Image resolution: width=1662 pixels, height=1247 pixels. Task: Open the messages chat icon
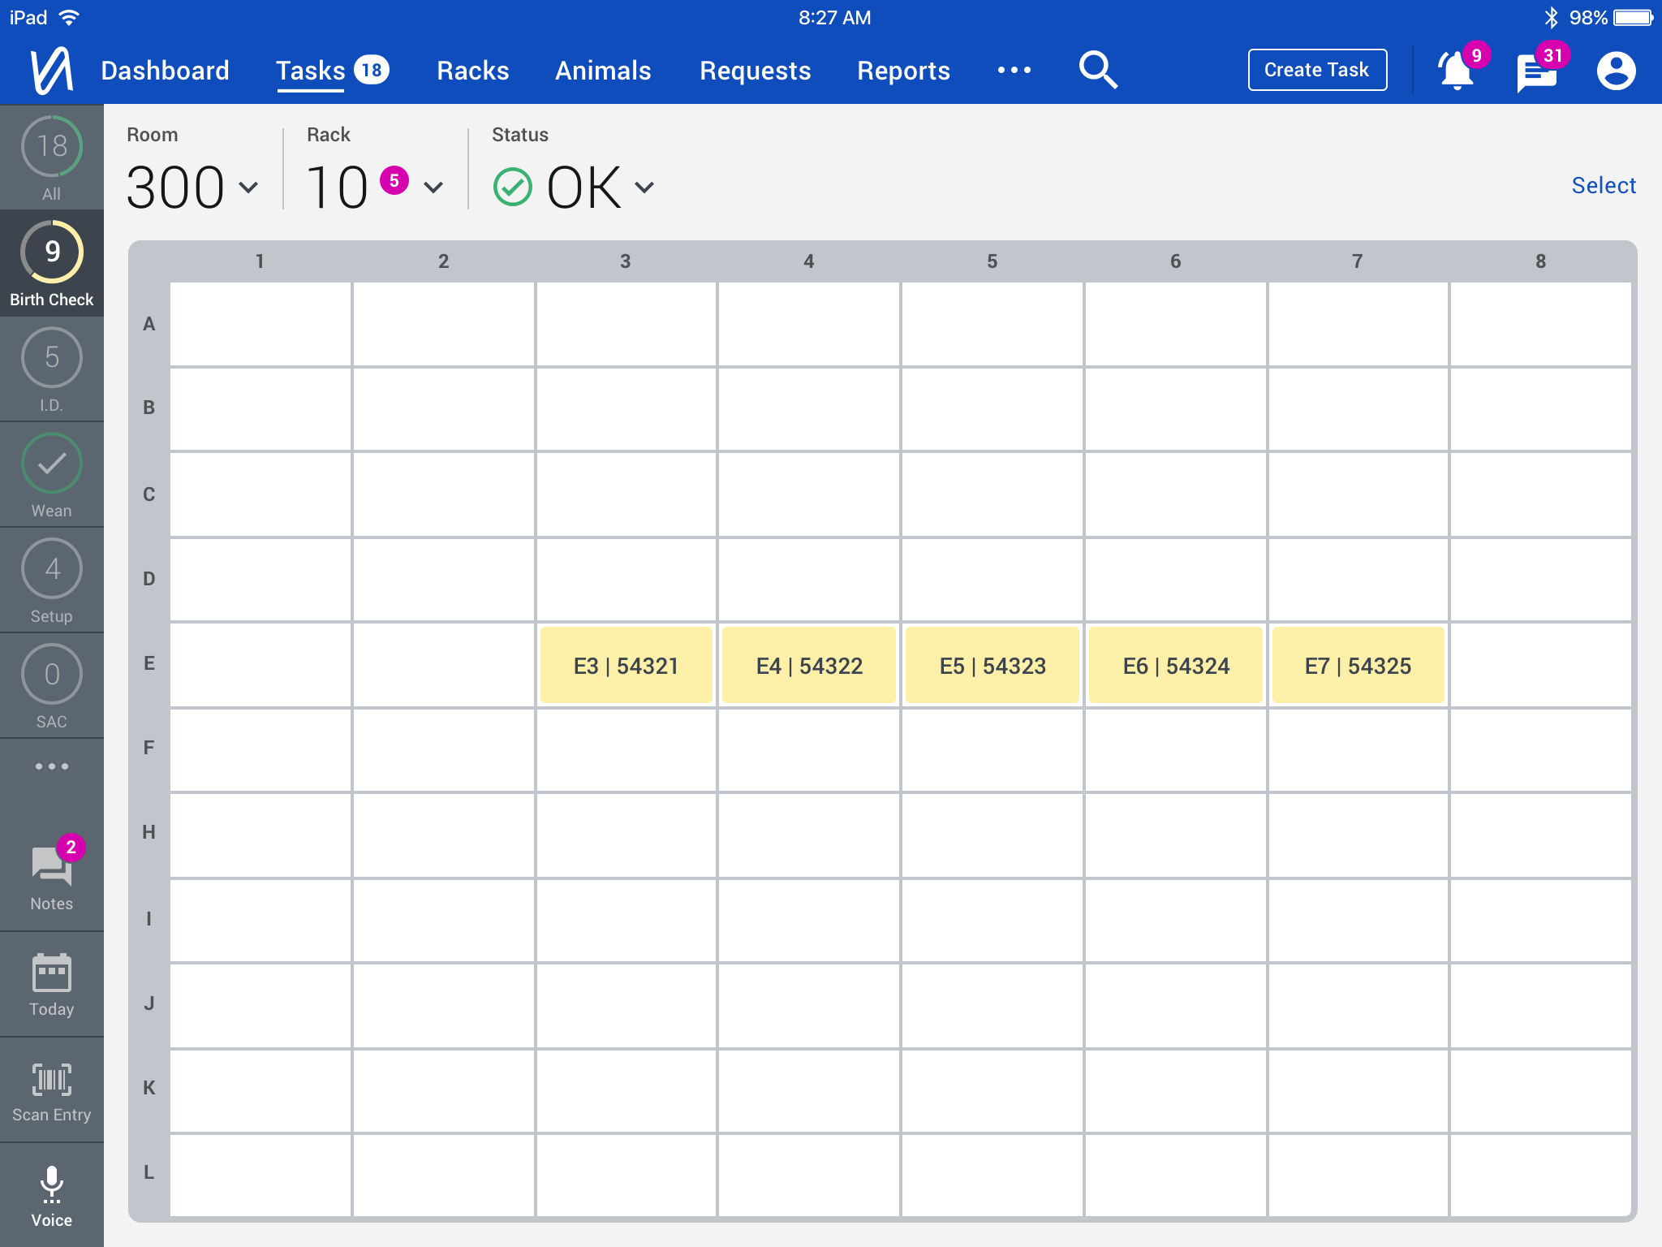point(1536,73)
